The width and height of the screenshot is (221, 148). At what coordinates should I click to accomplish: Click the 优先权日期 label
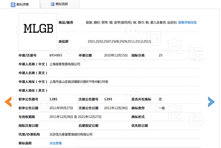tap(139, 125)
